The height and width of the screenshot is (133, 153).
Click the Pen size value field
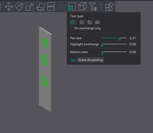pos(133,38)
